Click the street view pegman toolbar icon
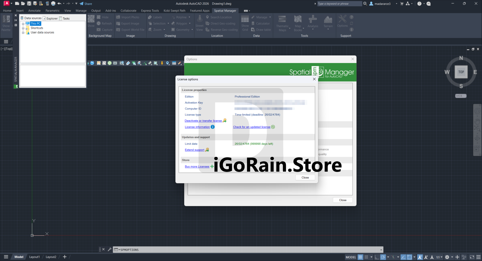This screenshot has height=261, width=482. [x=162, y=63]
